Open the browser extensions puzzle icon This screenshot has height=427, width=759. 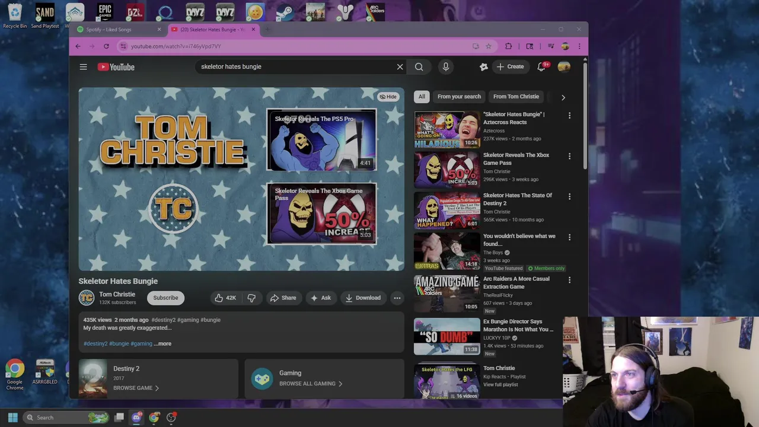[x=508, y=46]
